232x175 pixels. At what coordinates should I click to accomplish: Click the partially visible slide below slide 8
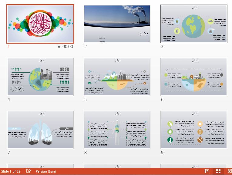pos(117,166)
